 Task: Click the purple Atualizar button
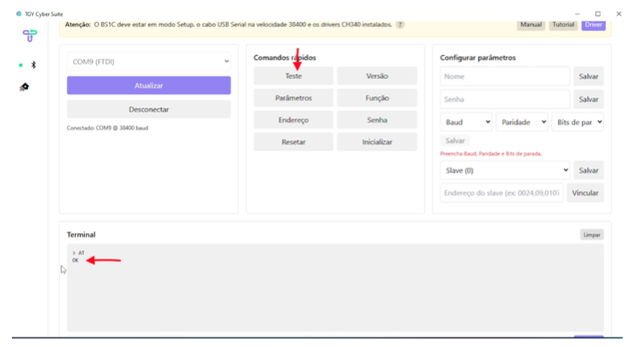click(x=149, y=85)
